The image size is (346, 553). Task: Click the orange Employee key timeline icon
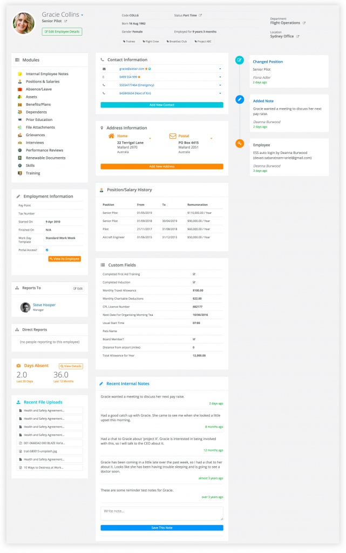pos(240,143)
